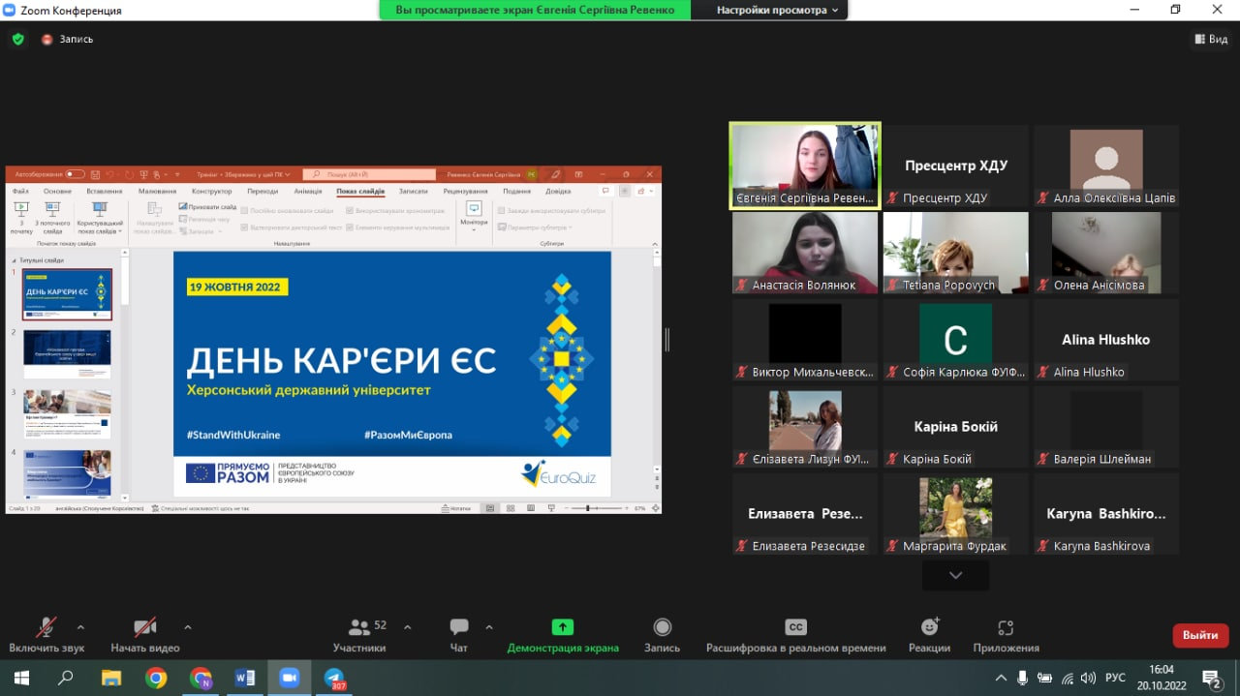Turn on camera with Начать видео
1240x696 pixels.
tap(145, 635)
